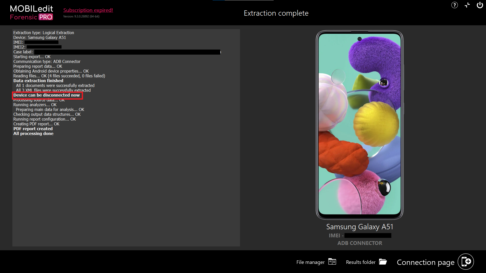Click the shrink window arrows icon
Viewport: 486px width, 273px height.
[x=467, y=5]
